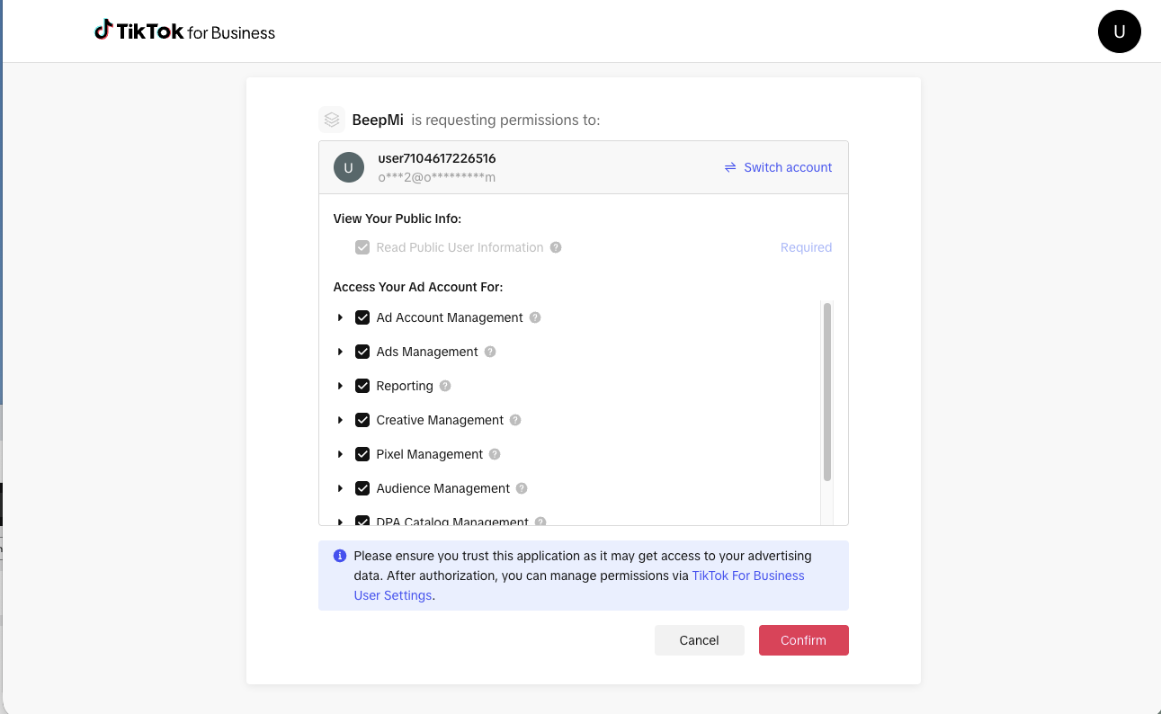Open help icon beside Audience Management
The image size is (1161, 714).
pos(522,488)
